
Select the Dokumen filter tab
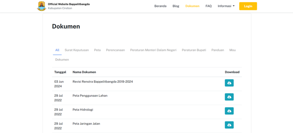(62, 60)
